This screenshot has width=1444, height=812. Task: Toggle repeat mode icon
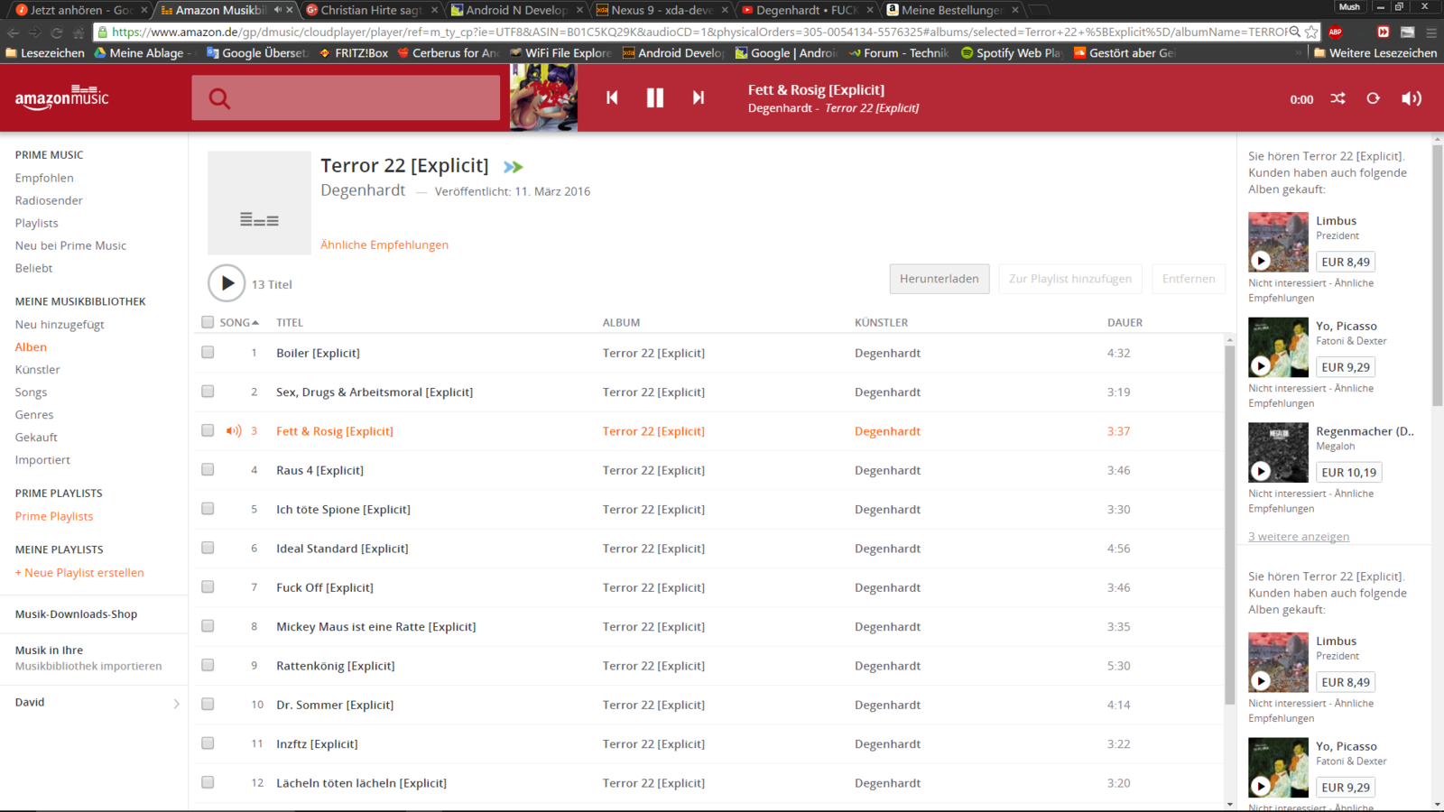click(1373, 98)
